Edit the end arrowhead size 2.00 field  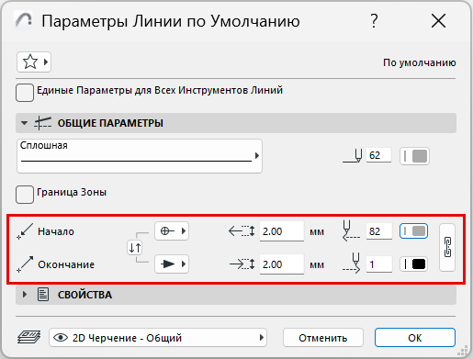point(282,264)
